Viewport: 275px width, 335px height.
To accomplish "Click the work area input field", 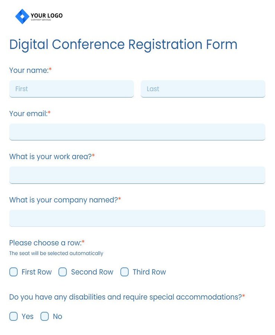I will [137, 175].
